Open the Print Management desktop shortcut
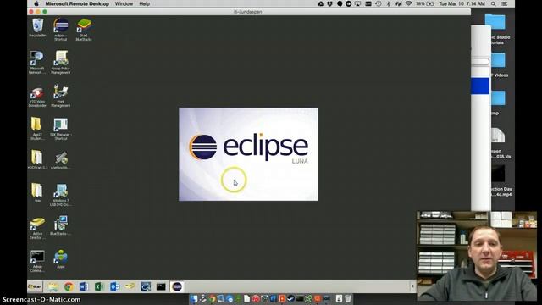 [60, 96]
